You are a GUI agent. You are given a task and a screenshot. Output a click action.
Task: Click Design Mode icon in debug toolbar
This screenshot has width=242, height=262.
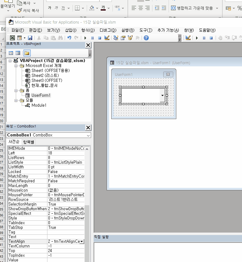[188, 38]
